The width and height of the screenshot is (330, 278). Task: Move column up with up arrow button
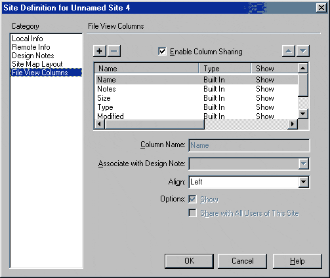tap(289, 51)
